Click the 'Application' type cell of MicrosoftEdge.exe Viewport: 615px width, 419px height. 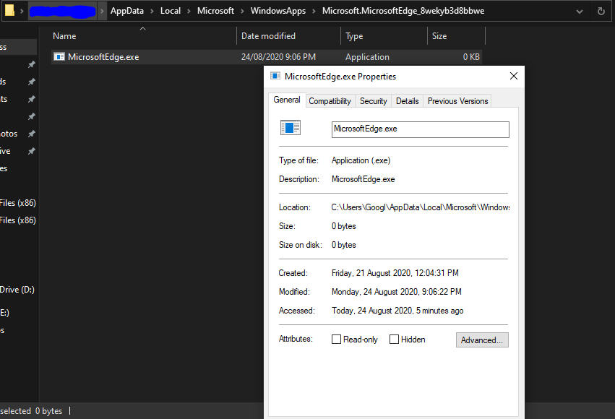click(x=367, y=57)
